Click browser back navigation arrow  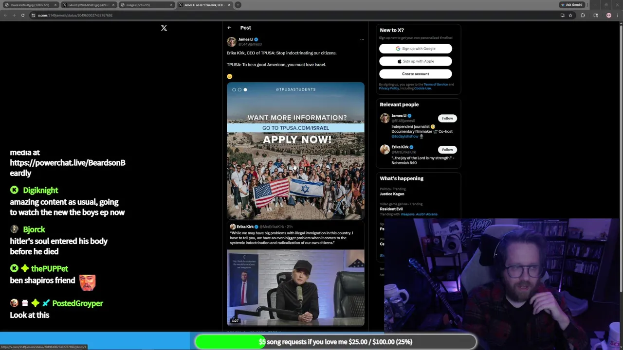coord(5,15)
